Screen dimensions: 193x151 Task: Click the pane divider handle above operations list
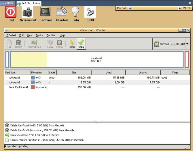coord(97,122)
